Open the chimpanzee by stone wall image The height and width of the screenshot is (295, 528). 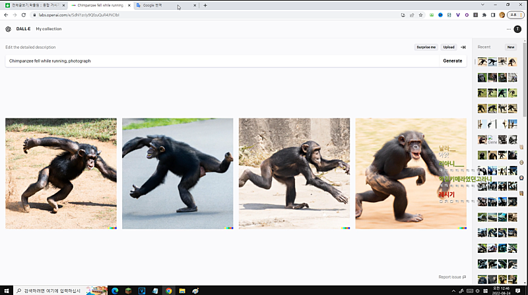[x=294, y=173]
